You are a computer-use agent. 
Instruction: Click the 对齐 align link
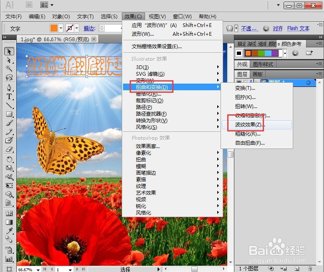[x=278, y=28]
